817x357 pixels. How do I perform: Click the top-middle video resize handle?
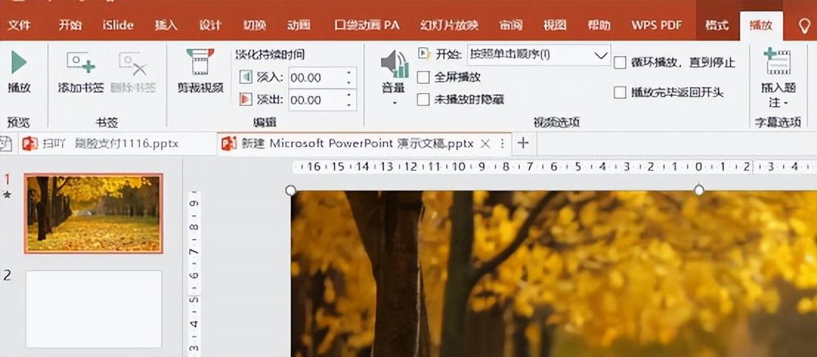700,190
